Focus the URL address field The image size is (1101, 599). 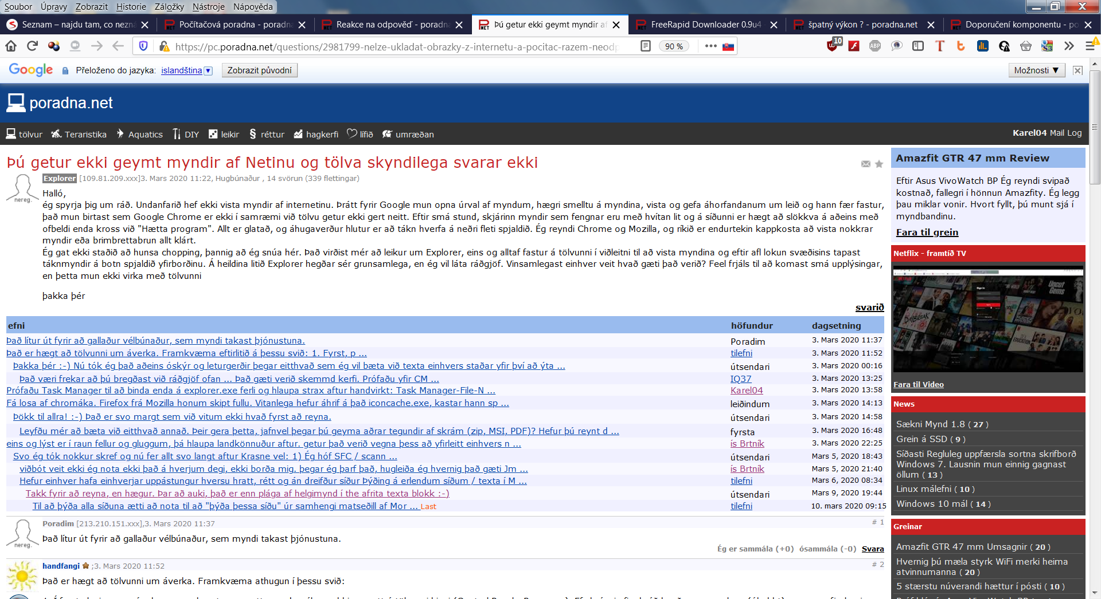coord(396,46)
